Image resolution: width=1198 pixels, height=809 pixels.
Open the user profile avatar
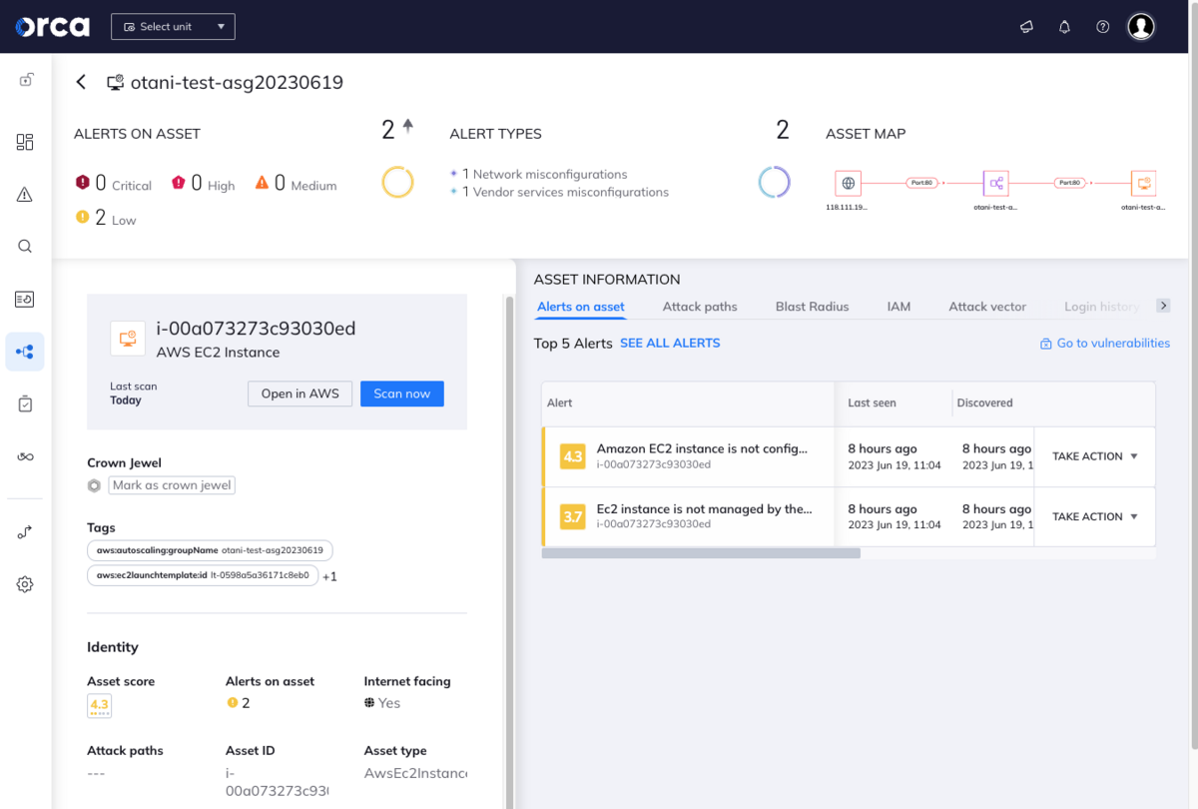1141,27
